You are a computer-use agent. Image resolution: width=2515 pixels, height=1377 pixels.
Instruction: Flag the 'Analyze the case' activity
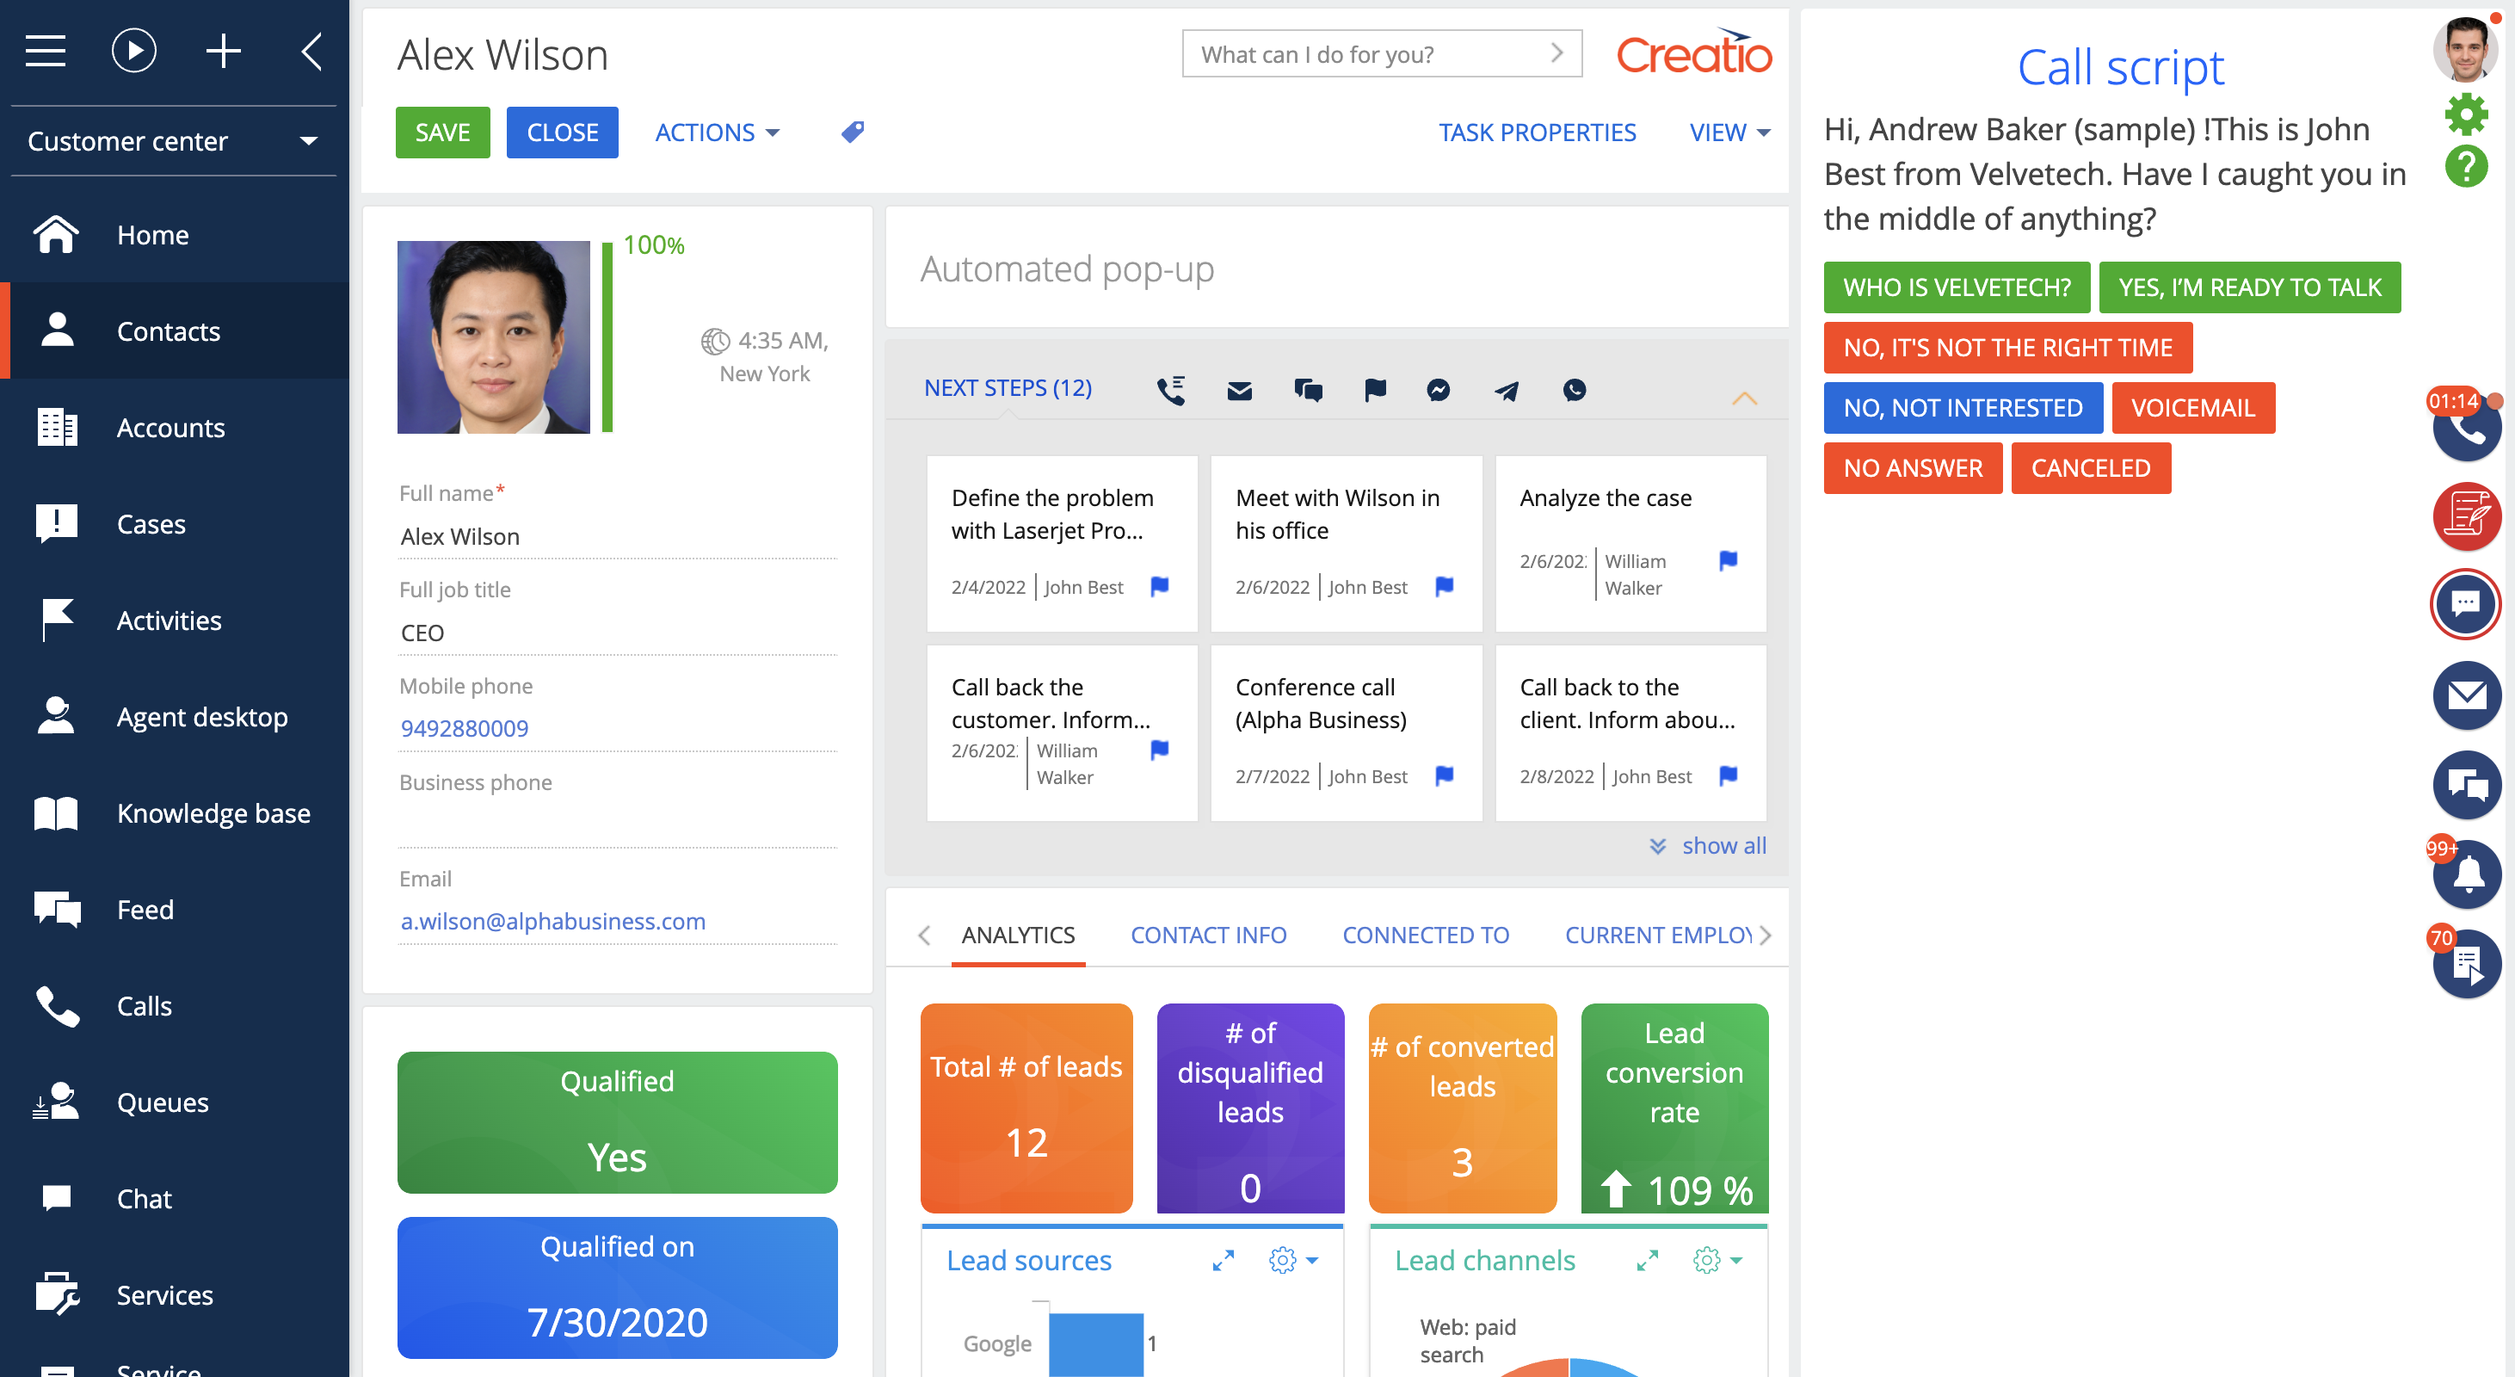click(x=1727, y=559)
